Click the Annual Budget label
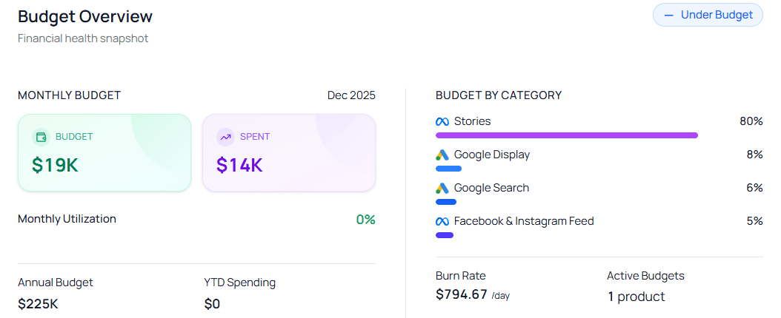 tap(56, 283)
